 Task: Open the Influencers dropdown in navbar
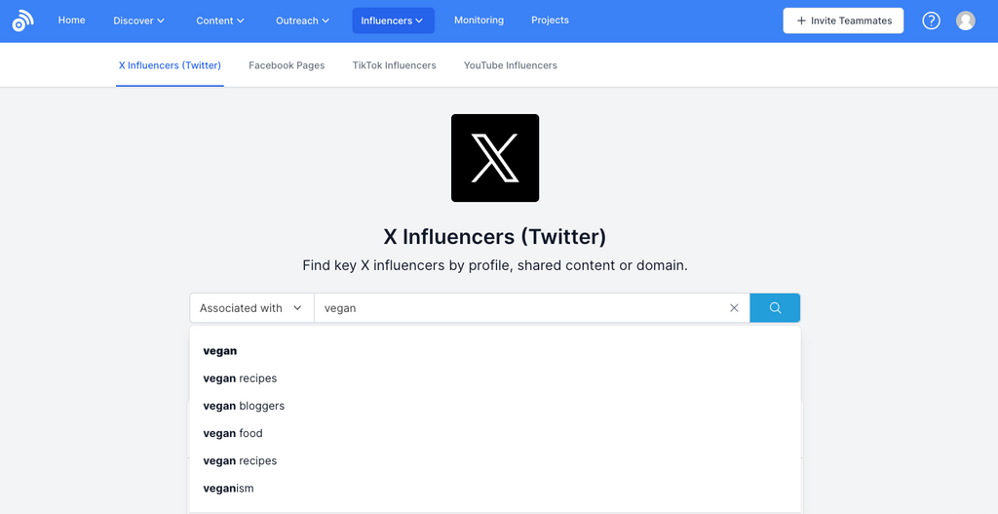point(393,20)
